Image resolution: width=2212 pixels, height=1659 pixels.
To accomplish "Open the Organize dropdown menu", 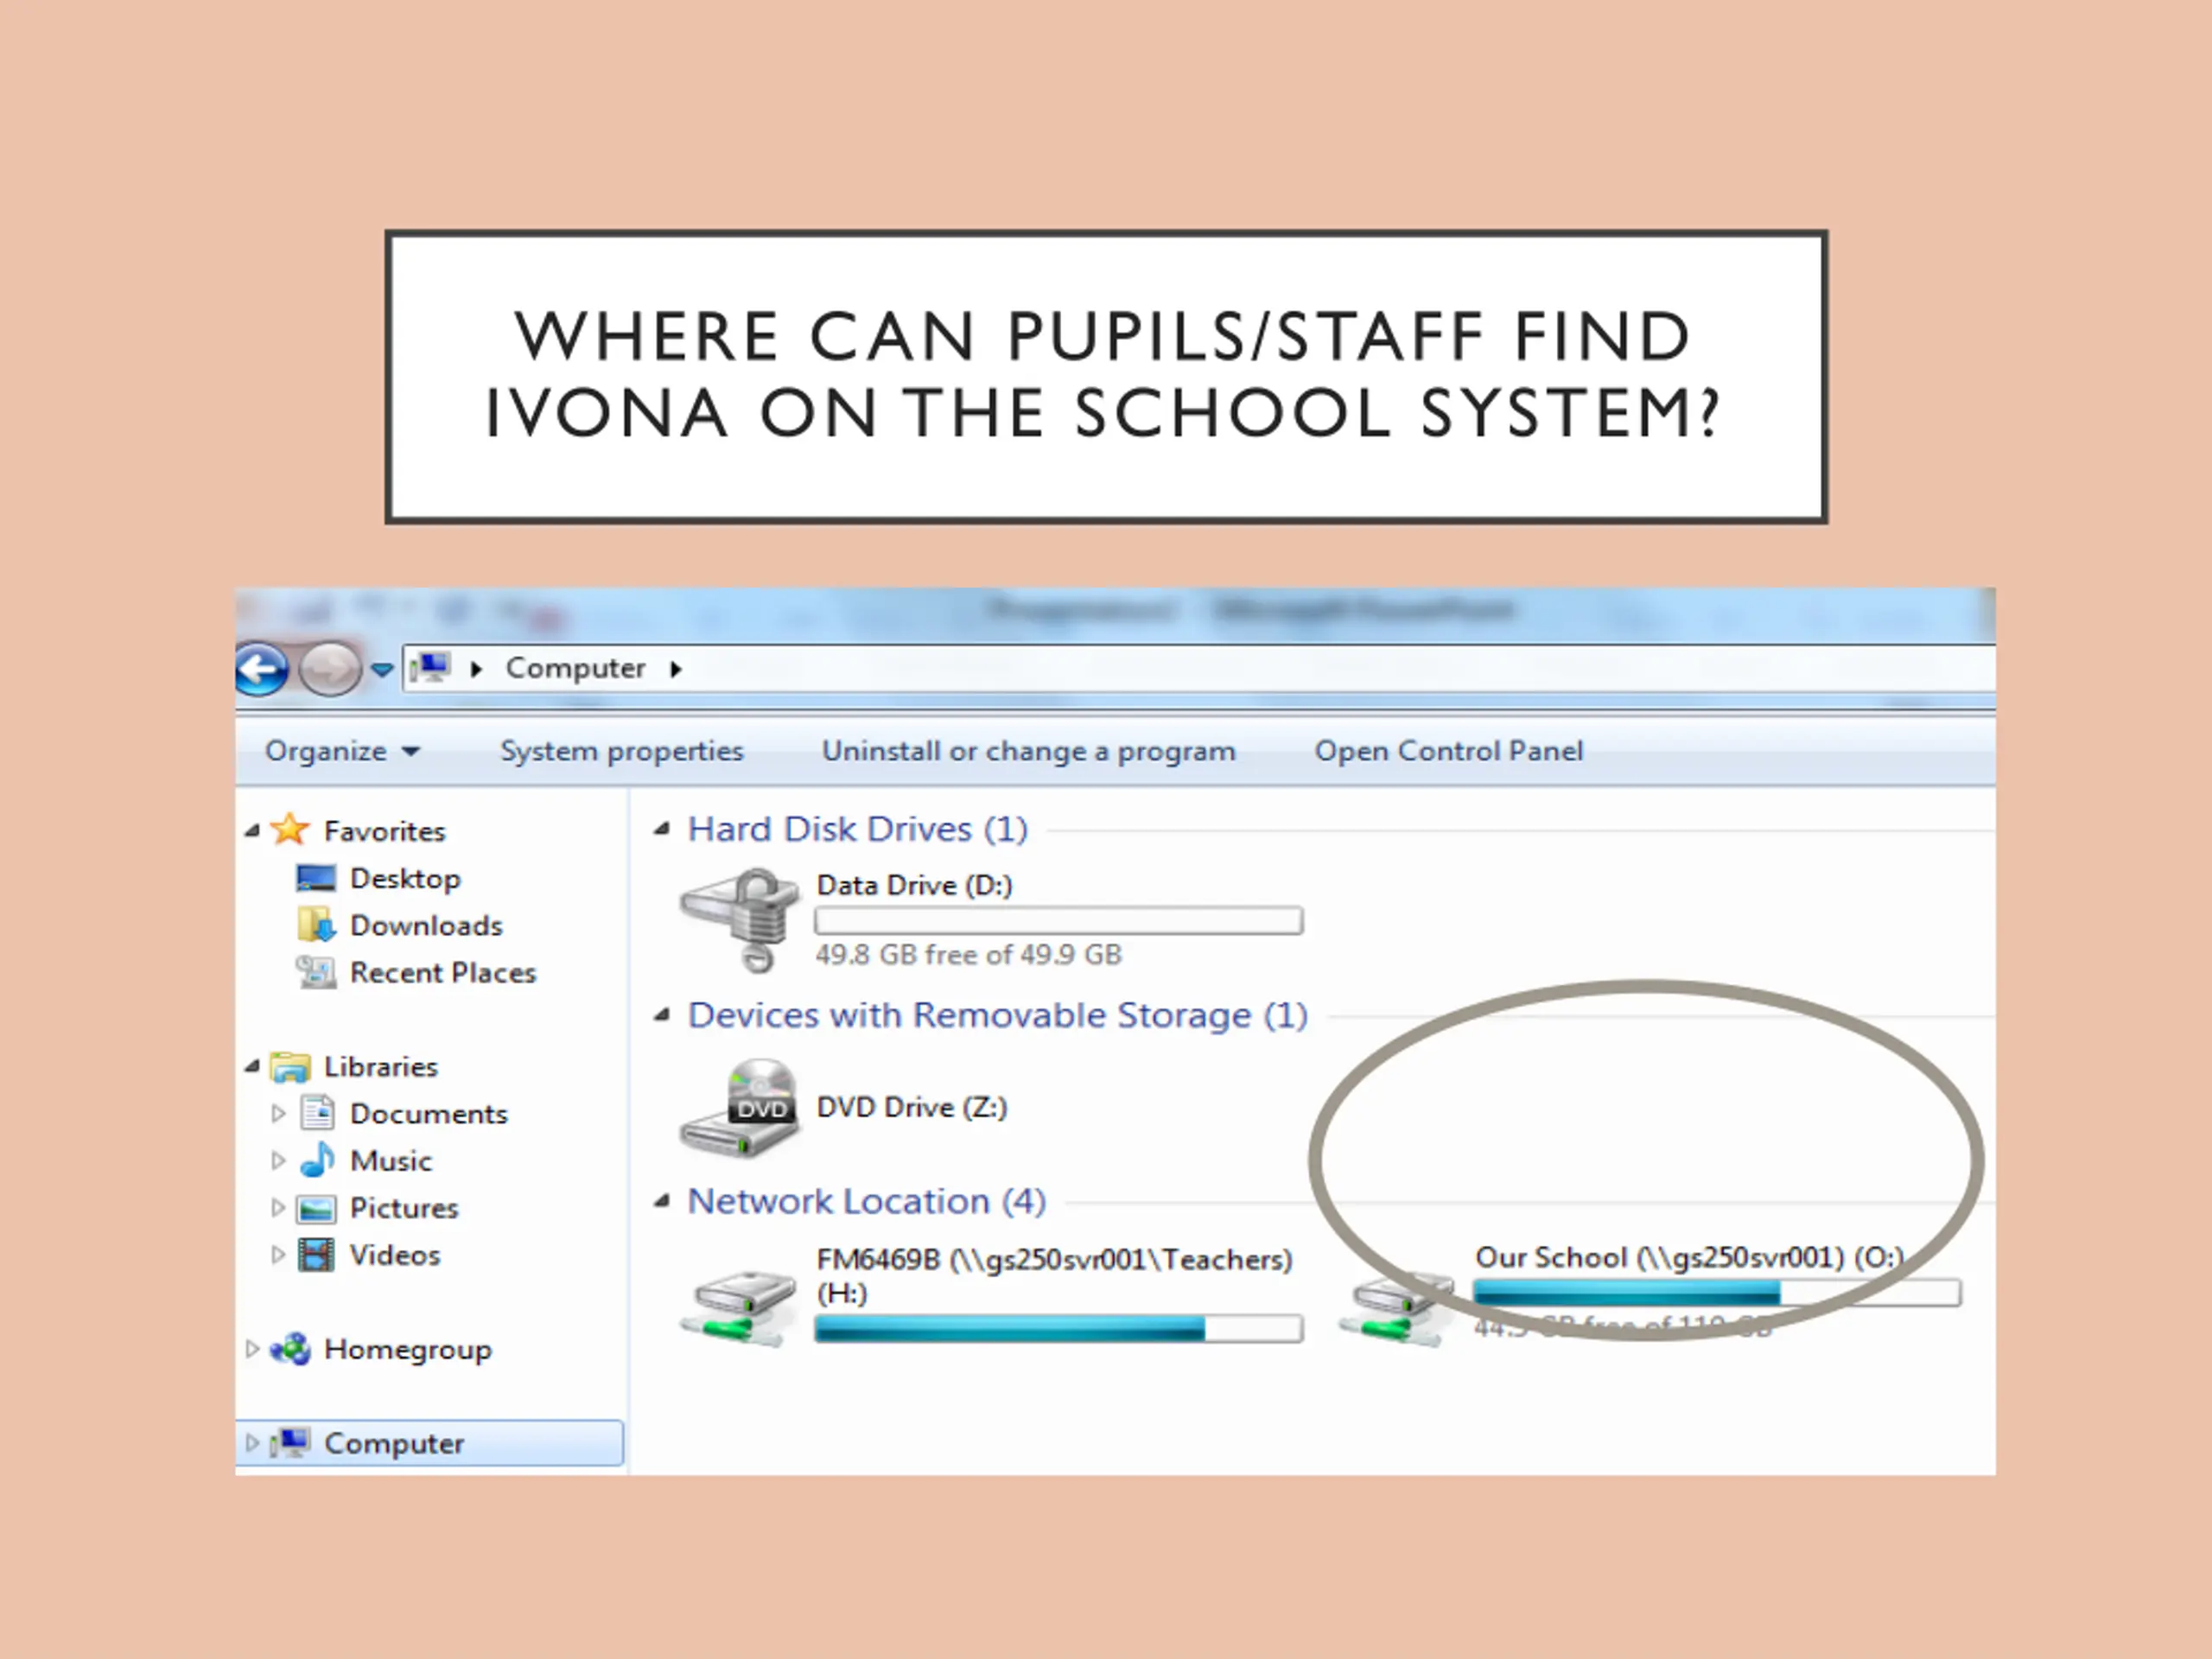I will tap(342, 751).
